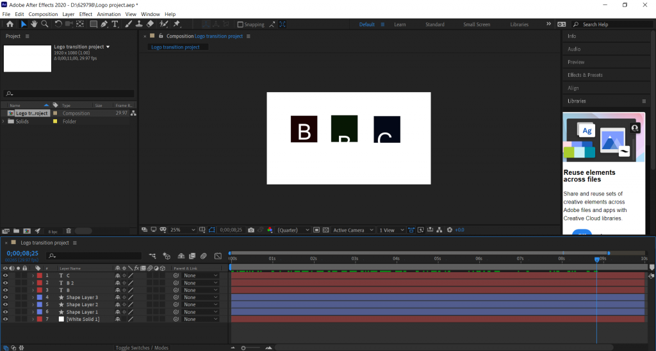This screenshot has width=656, height=351.
Task: Select the Pen tool in the toolbar
Action: tap(104, 24)
